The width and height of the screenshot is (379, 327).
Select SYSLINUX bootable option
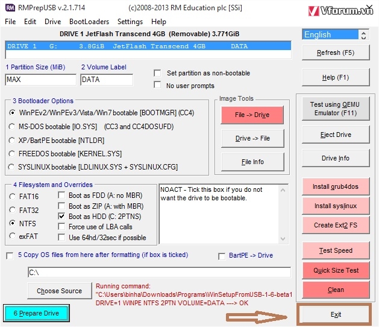[11, 167]
